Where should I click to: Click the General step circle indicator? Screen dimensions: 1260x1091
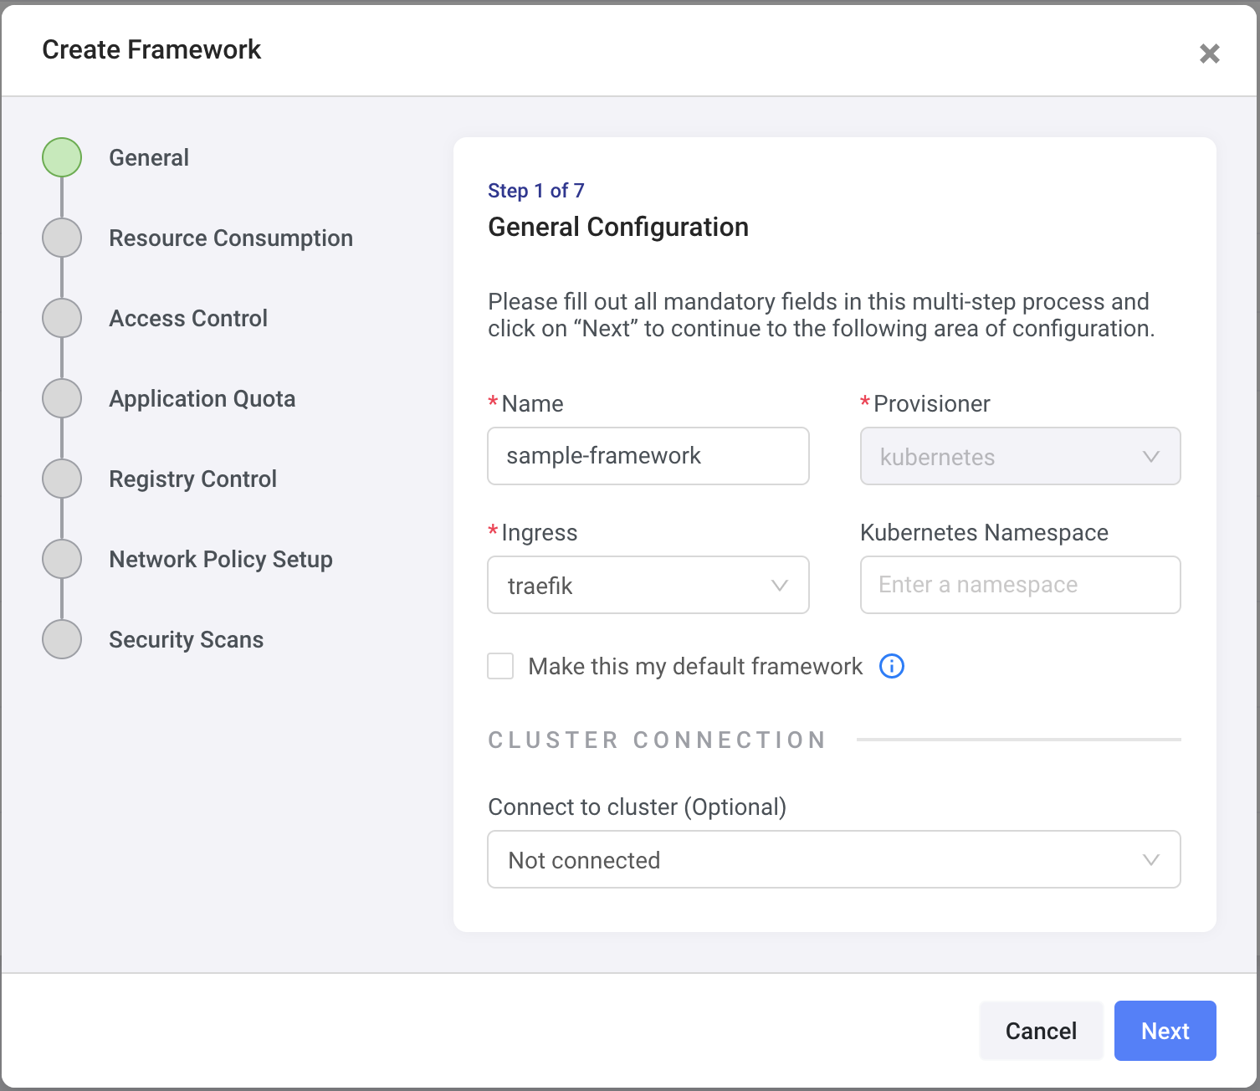pyautogui.click(x=62, y=157)
